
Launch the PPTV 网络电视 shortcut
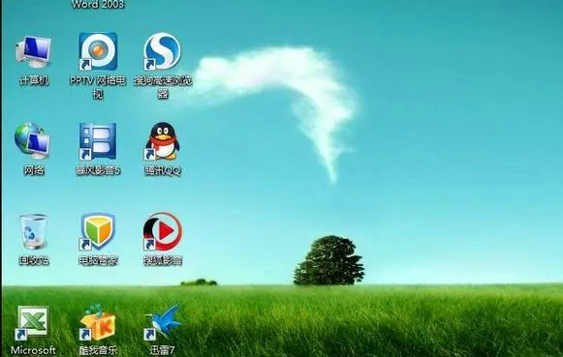click(x=98, y=51)
